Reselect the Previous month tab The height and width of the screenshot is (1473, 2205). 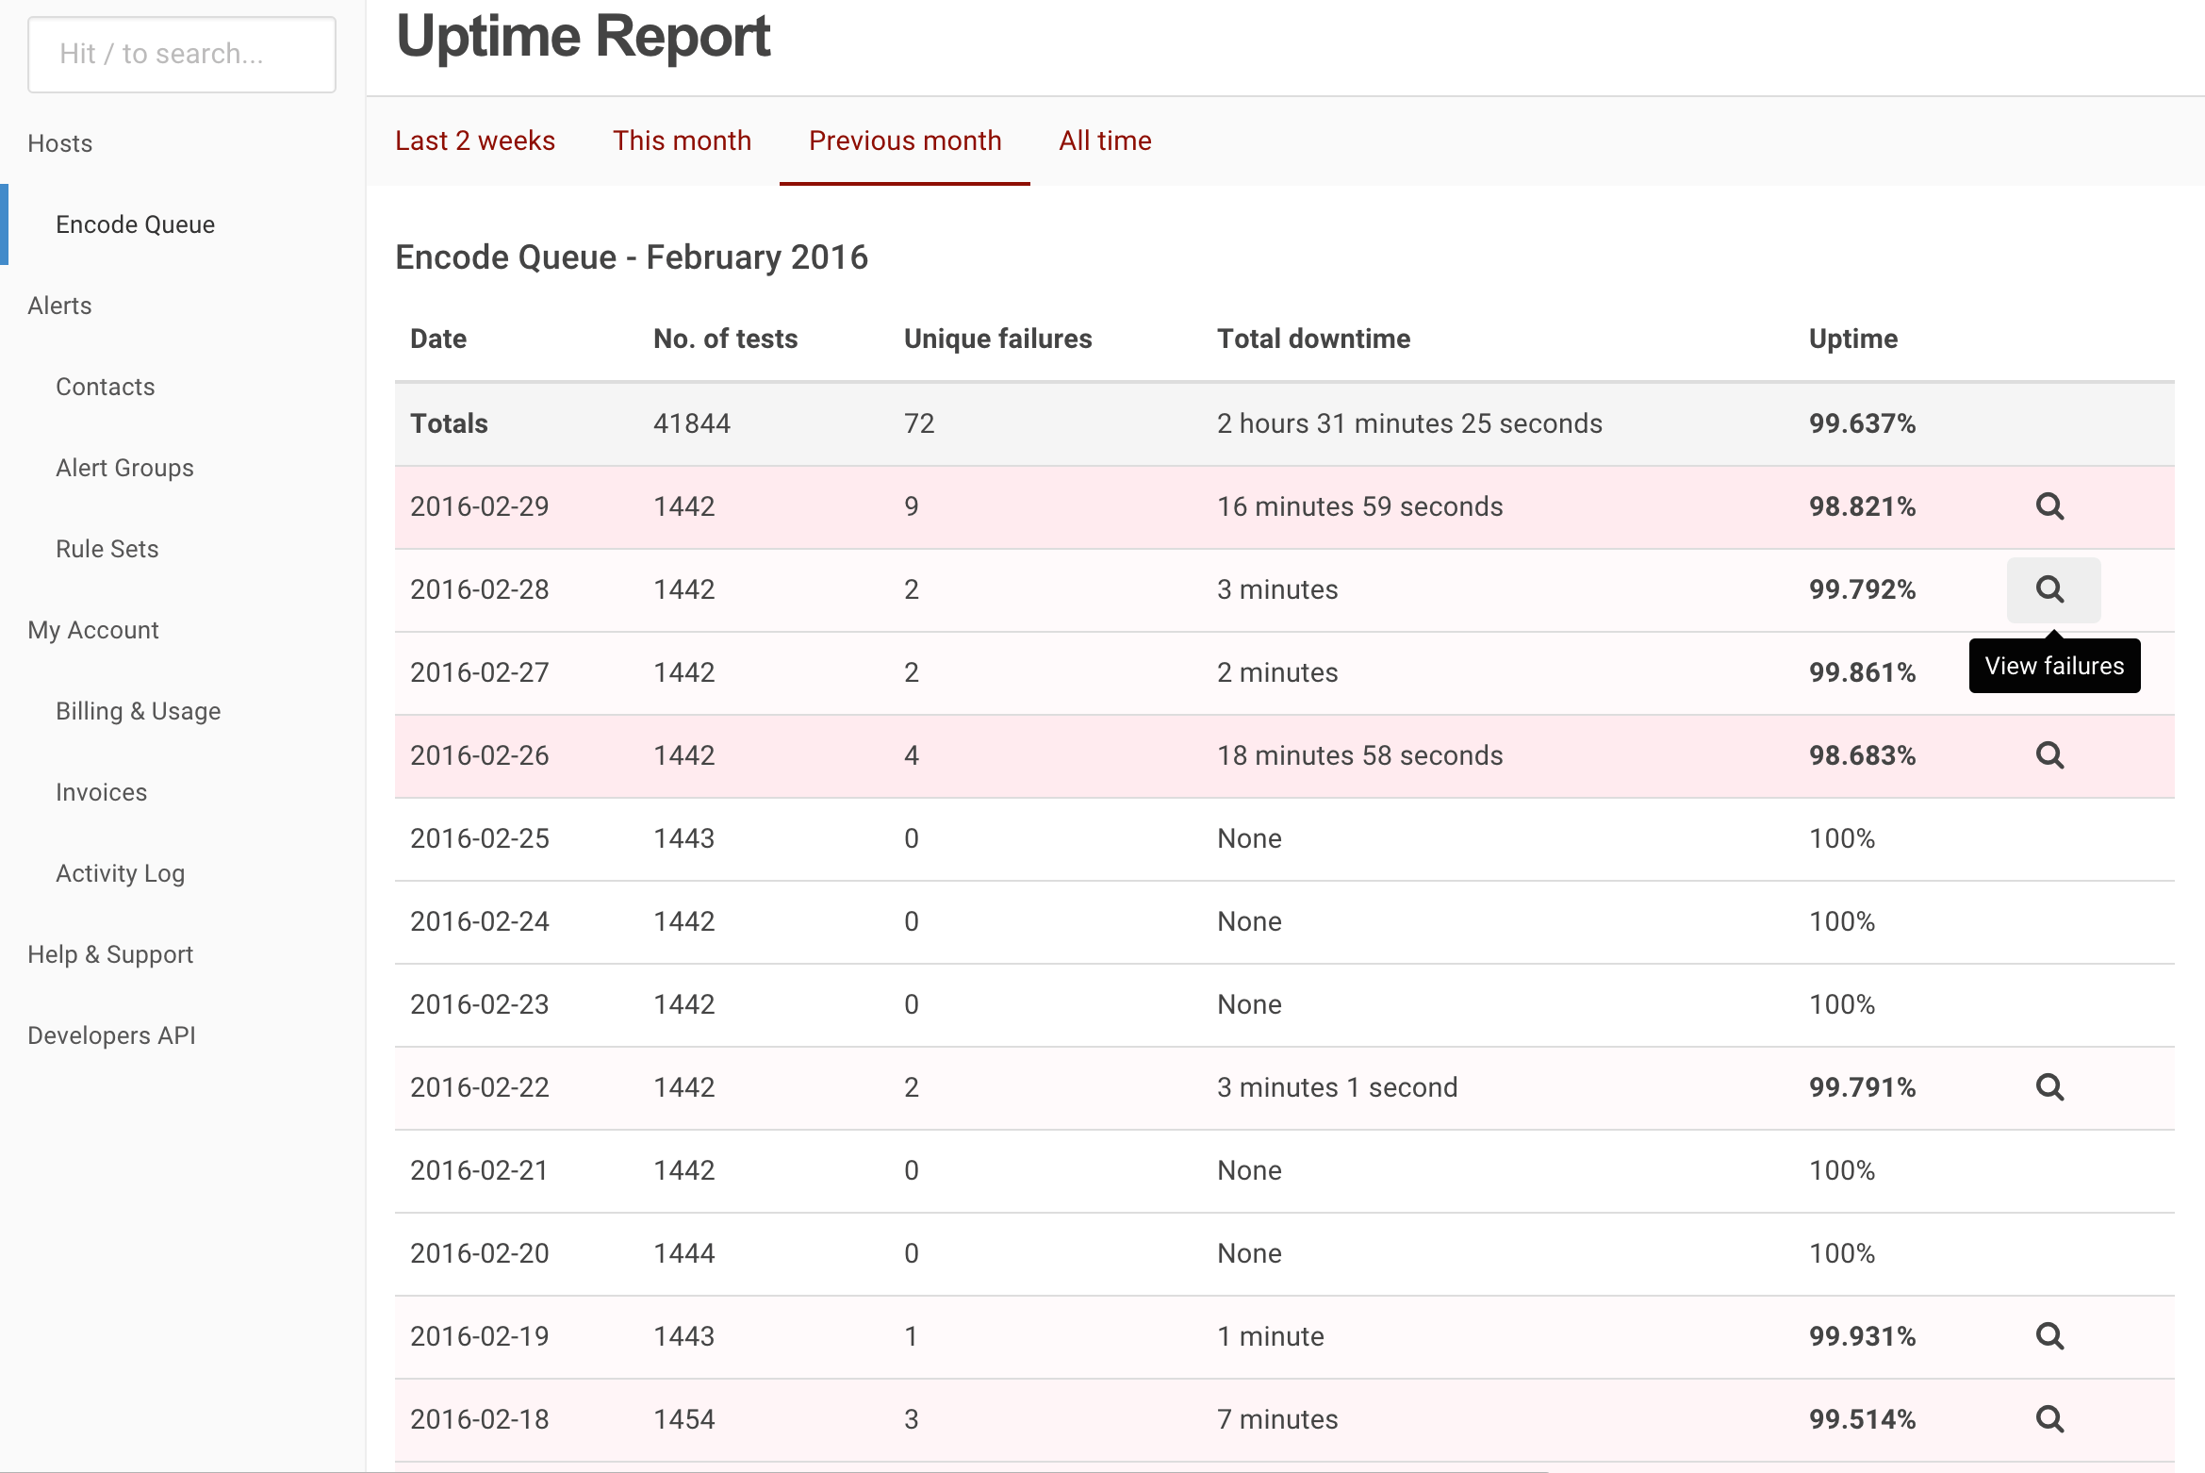point(904,141)
